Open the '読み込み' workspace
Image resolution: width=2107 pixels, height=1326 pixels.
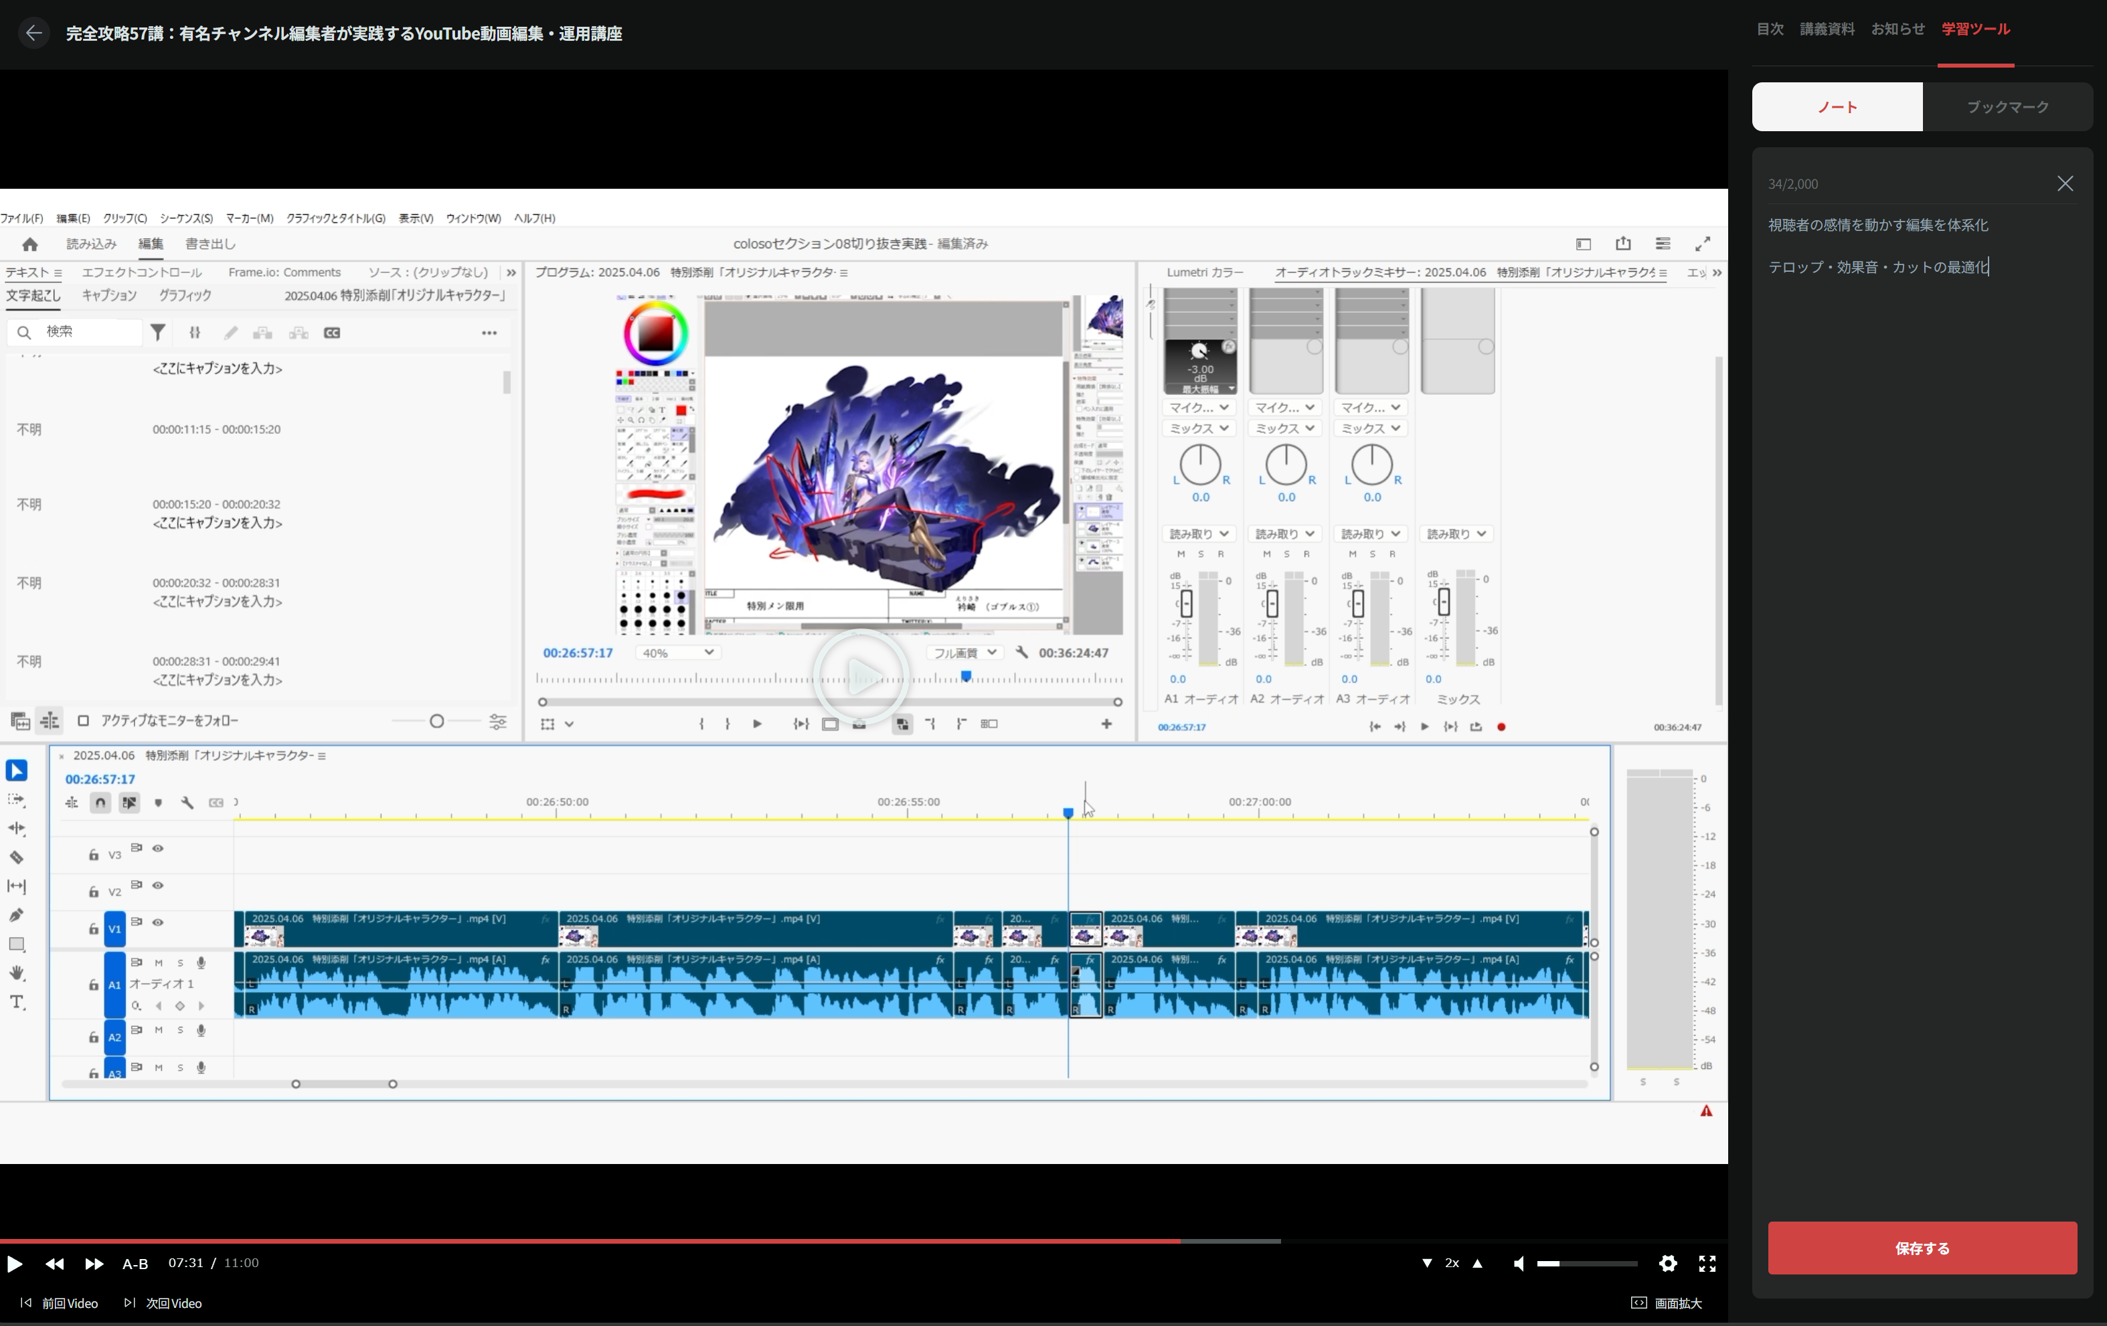tap(91, 244)
